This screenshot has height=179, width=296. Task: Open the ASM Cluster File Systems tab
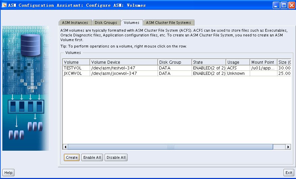[x=168, y=23]
